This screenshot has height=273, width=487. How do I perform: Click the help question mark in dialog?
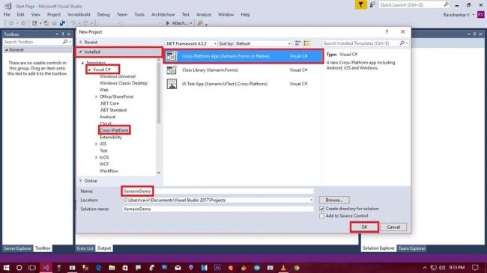(387, 32)
